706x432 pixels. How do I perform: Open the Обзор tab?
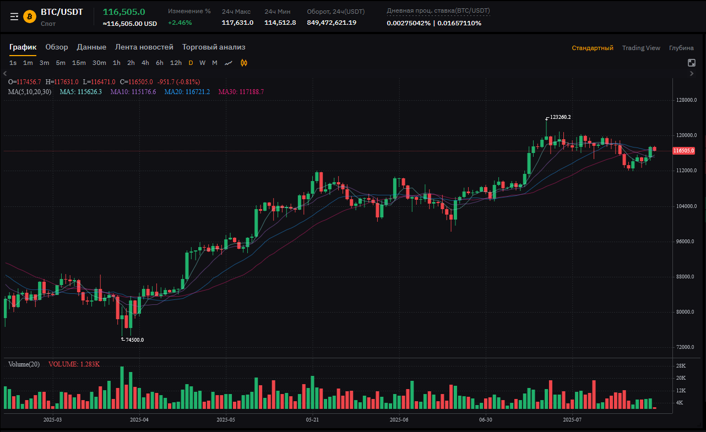point(57,47)
